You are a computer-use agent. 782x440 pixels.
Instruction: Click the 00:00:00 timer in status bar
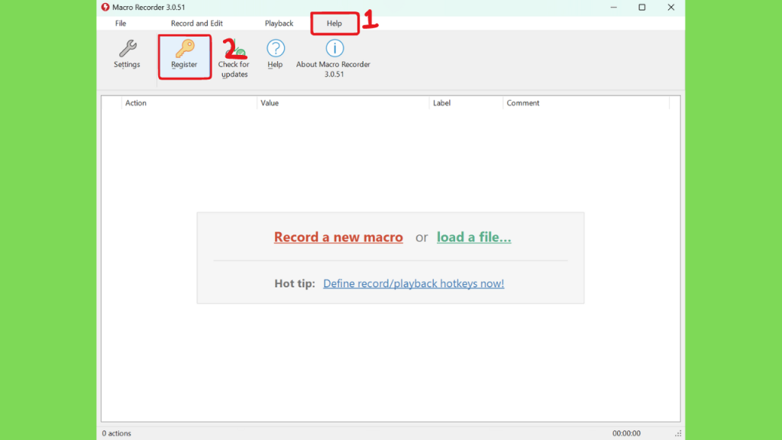[626, 434]
